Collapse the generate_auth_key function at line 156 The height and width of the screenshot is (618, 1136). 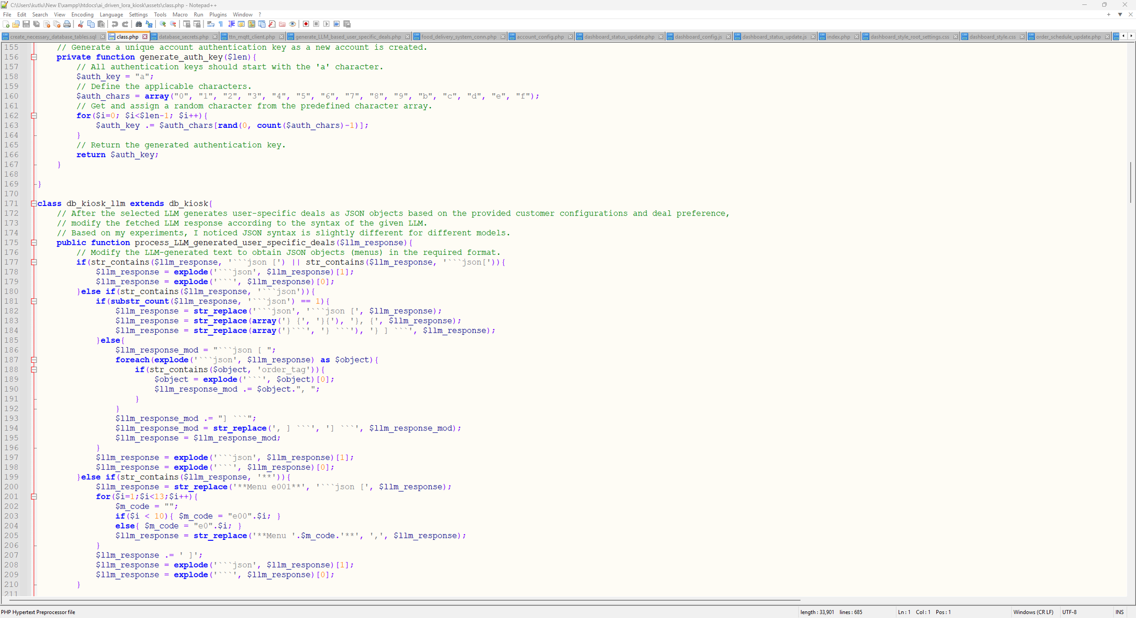[34, 57]
